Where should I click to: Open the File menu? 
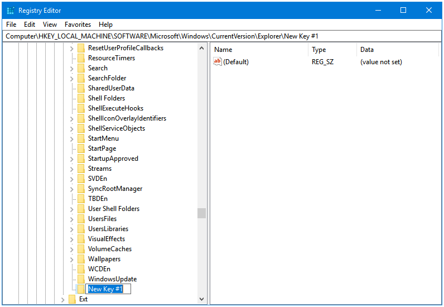(x=11, y=25)
